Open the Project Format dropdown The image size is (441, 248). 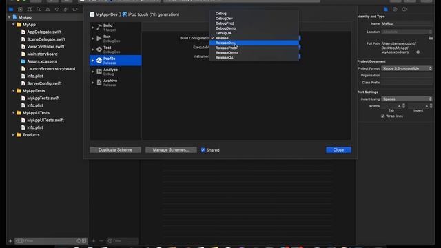click(407, 68)
